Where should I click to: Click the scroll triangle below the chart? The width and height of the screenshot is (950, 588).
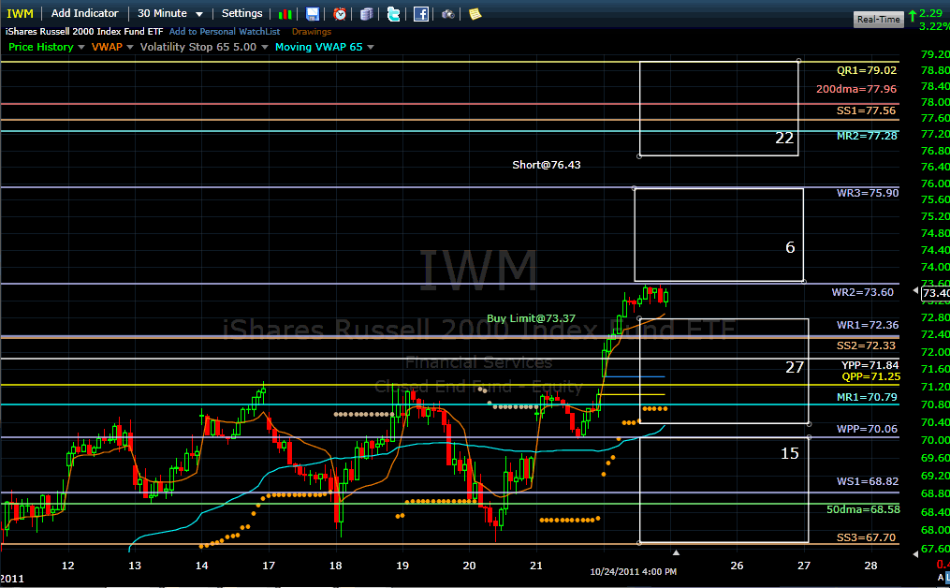(676, 552)
